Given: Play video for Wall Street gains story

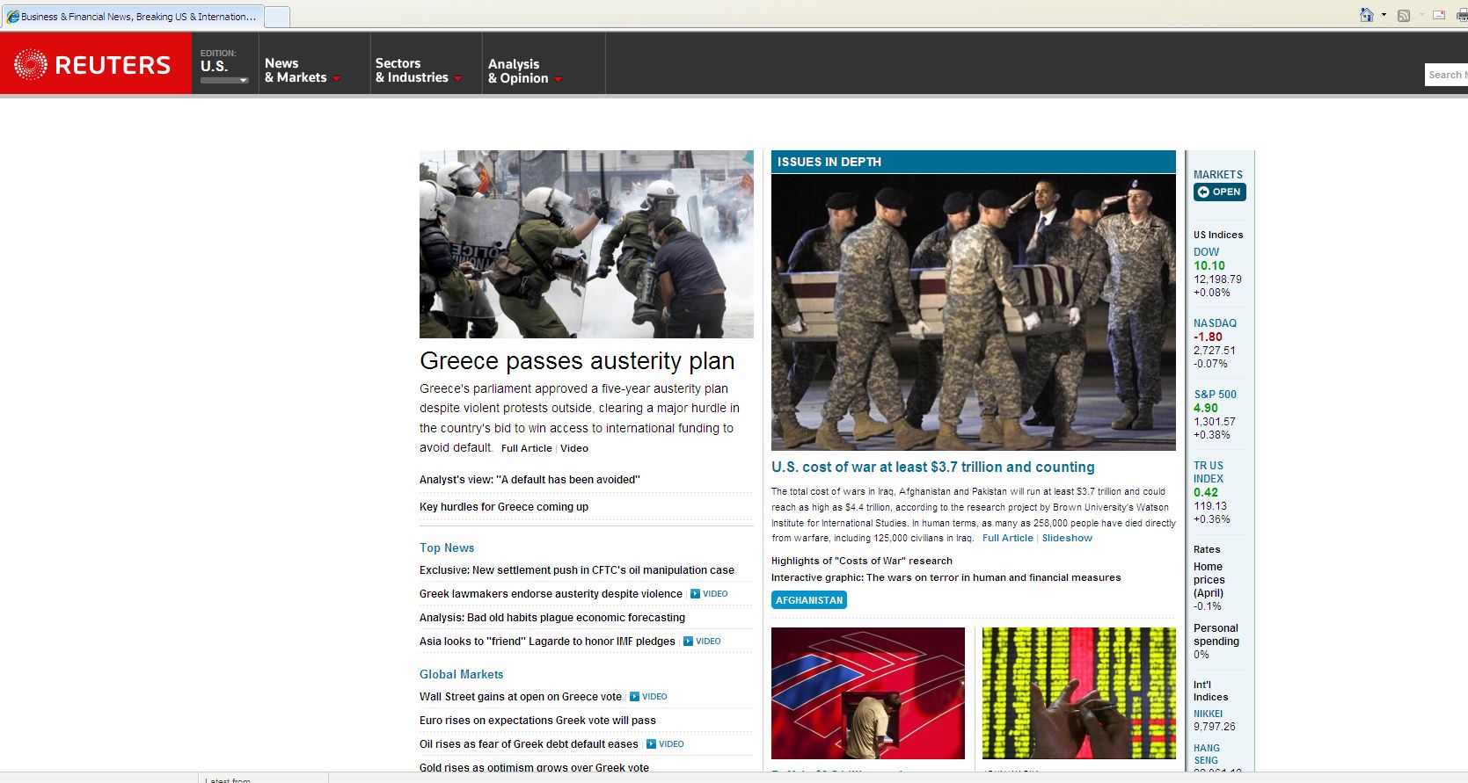Looking at the screenshot, I should point(648,697).
